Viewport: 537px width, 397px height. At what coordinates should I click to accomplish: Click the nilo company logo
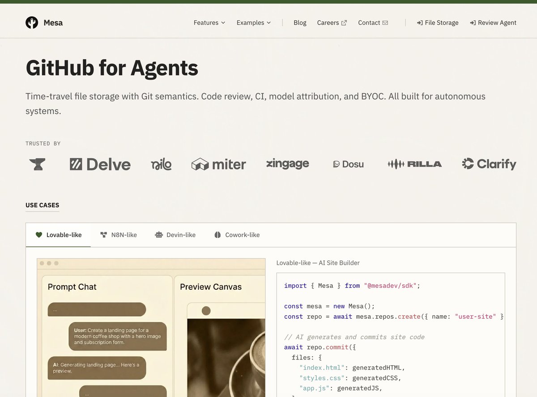(161, 164)
